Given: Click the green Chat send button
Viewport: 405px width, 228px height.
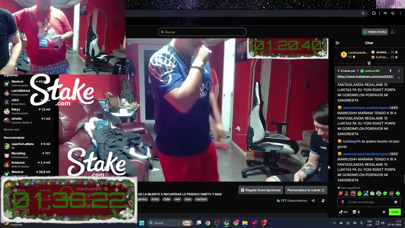Looking at the screenshot, I should click(x=395, y=212).
